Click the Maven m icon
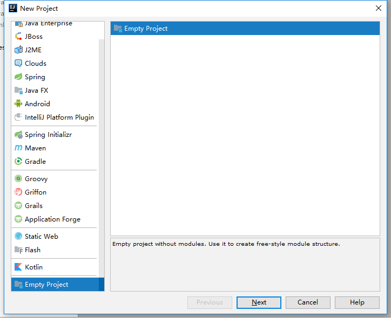The width and height of the screenshot is (391, 318). [18, 148]
